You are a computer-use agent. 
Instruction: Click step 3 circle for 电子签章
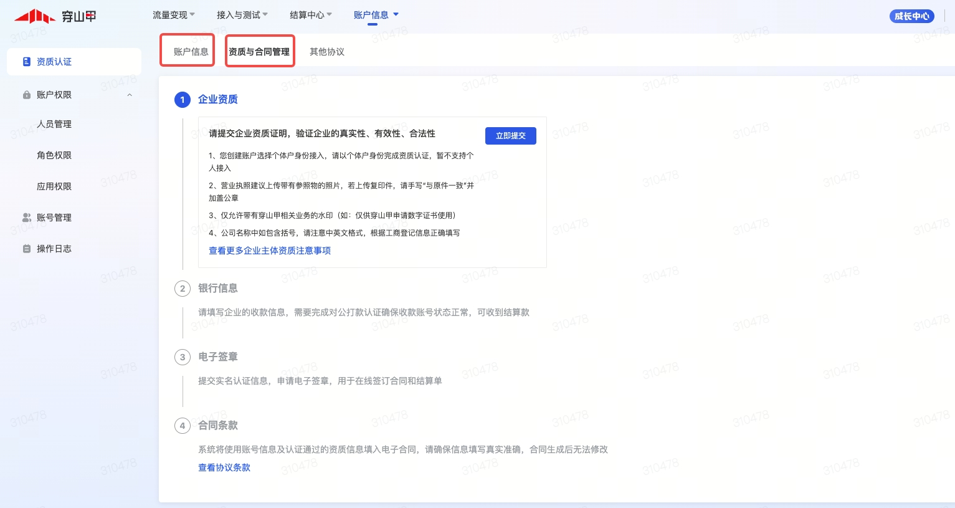[183, 357]
